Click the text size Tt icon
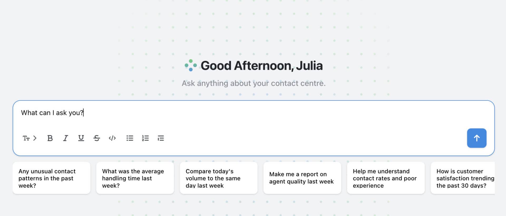Screen dimensions: 506x216 click(x=26, y=138)
